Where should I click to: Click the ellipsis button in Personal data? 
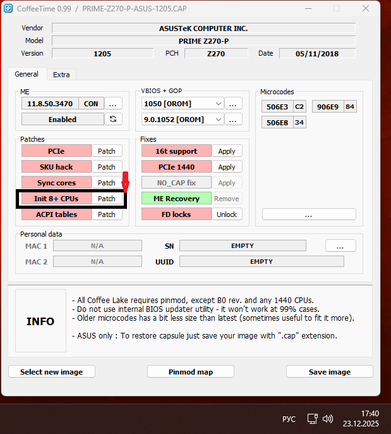pos(340,245)
